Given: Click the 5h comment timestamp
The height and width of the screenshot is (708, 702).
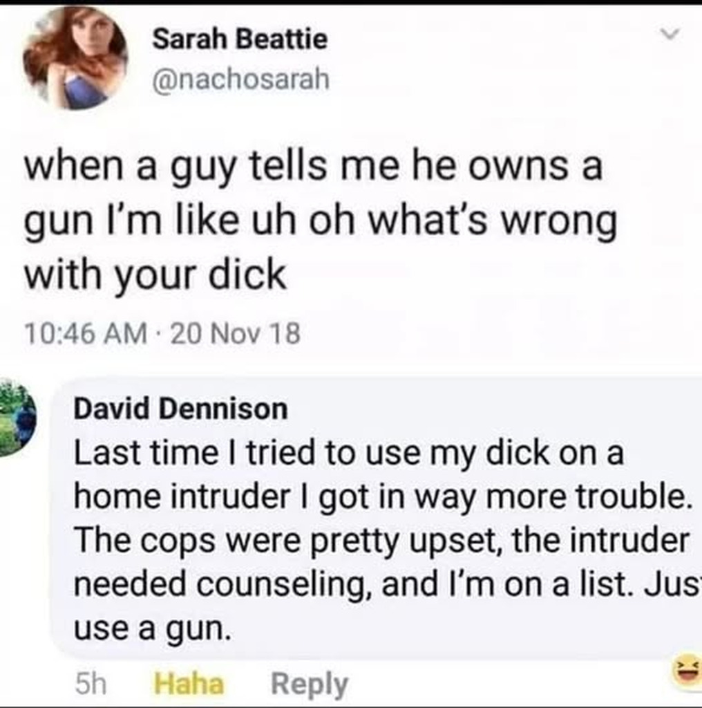Looking at the screenshot, I should 91,684.
